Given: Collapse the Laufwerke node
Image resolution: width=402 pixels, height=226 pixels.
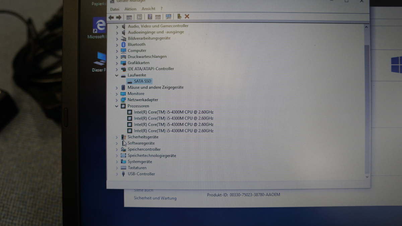Looking at the screenshot, I should pos(117,75).
